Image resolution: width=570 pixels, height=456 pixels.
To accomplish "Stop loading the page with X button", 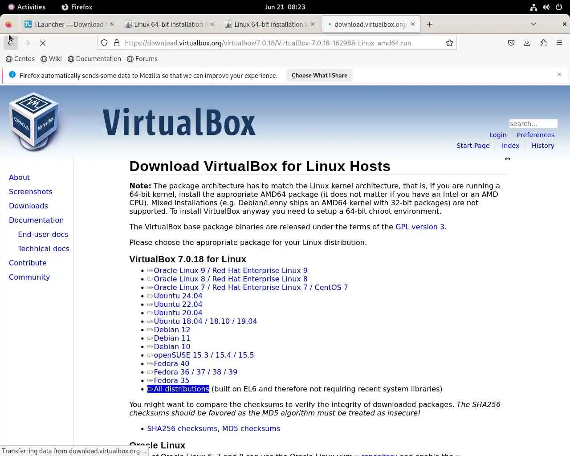I will pos(43,43).
